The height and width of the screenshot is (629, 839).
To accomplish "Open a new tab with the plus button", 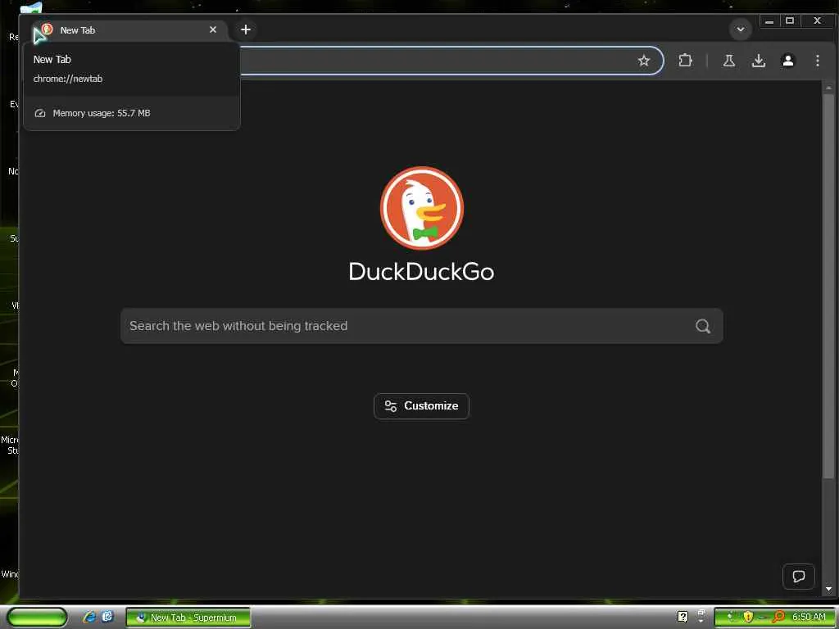I will click(246, 29).
